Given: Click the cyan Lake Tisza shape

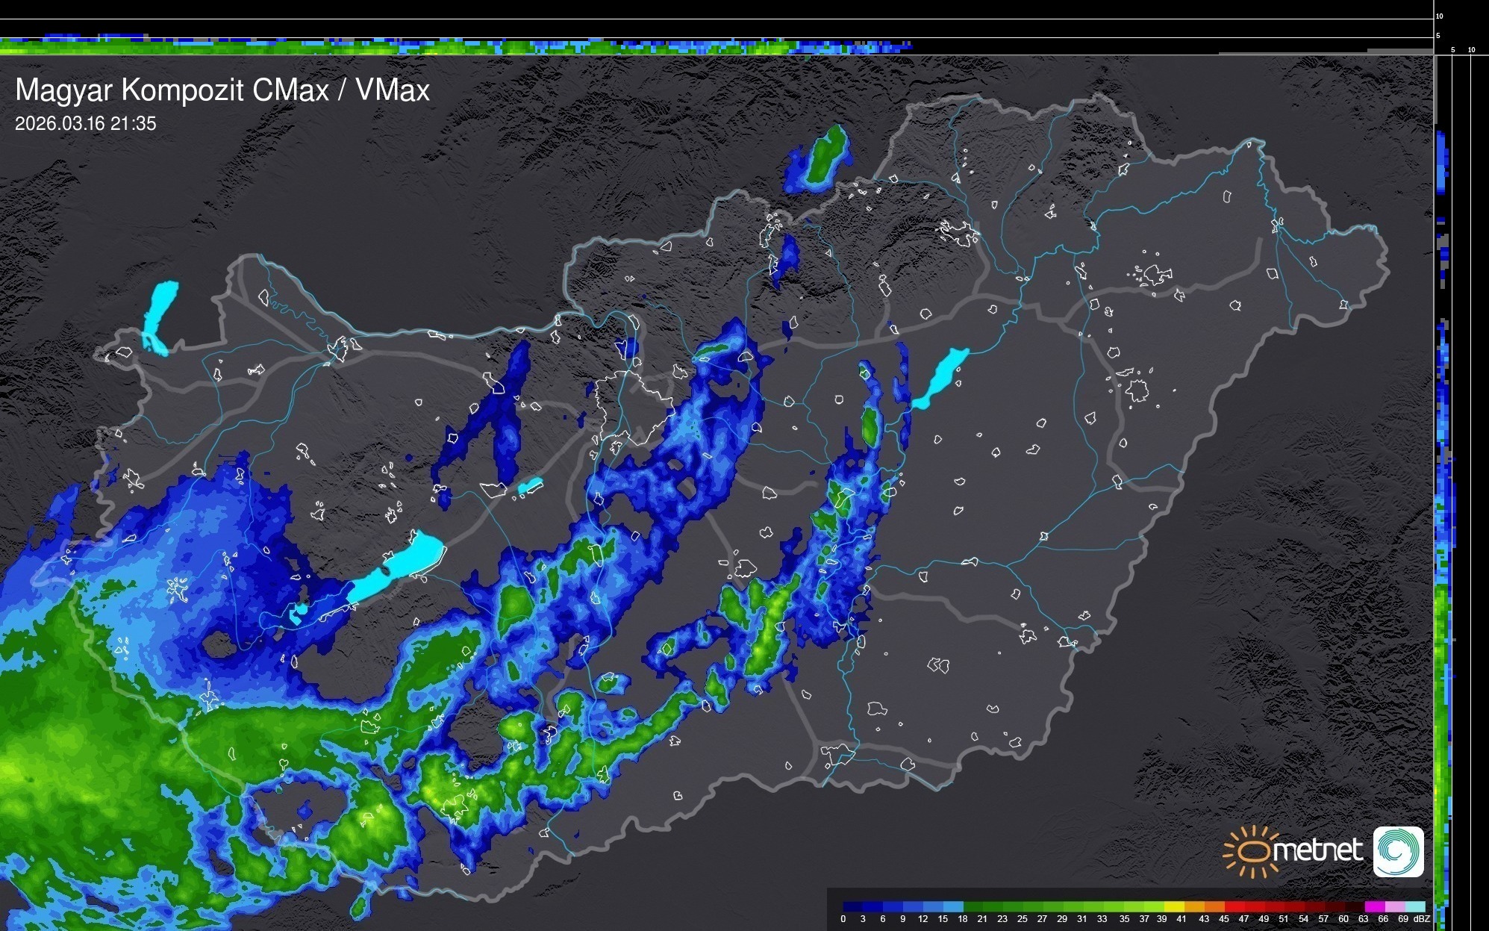Looking at the screenshot, I should click(x=942, y=377).
